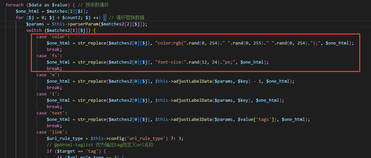The width and height of the screenshot is (371, 158).
Task: Click the case 'link': line
Action: point(52,132)
